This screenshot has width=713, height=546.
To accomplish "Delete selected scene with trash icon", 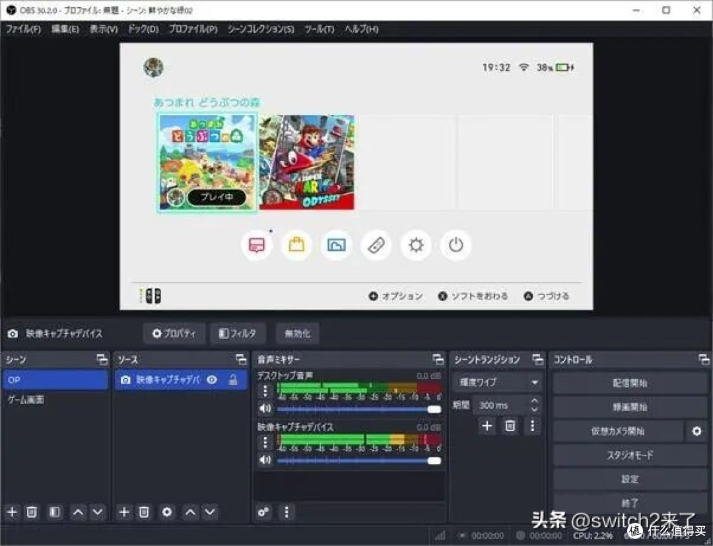I will click(32, 512).
